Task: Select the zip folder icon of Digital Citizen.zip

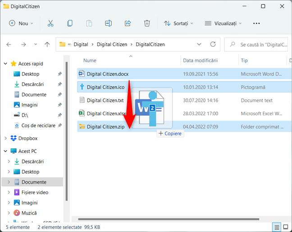Action: pos(82,127)
